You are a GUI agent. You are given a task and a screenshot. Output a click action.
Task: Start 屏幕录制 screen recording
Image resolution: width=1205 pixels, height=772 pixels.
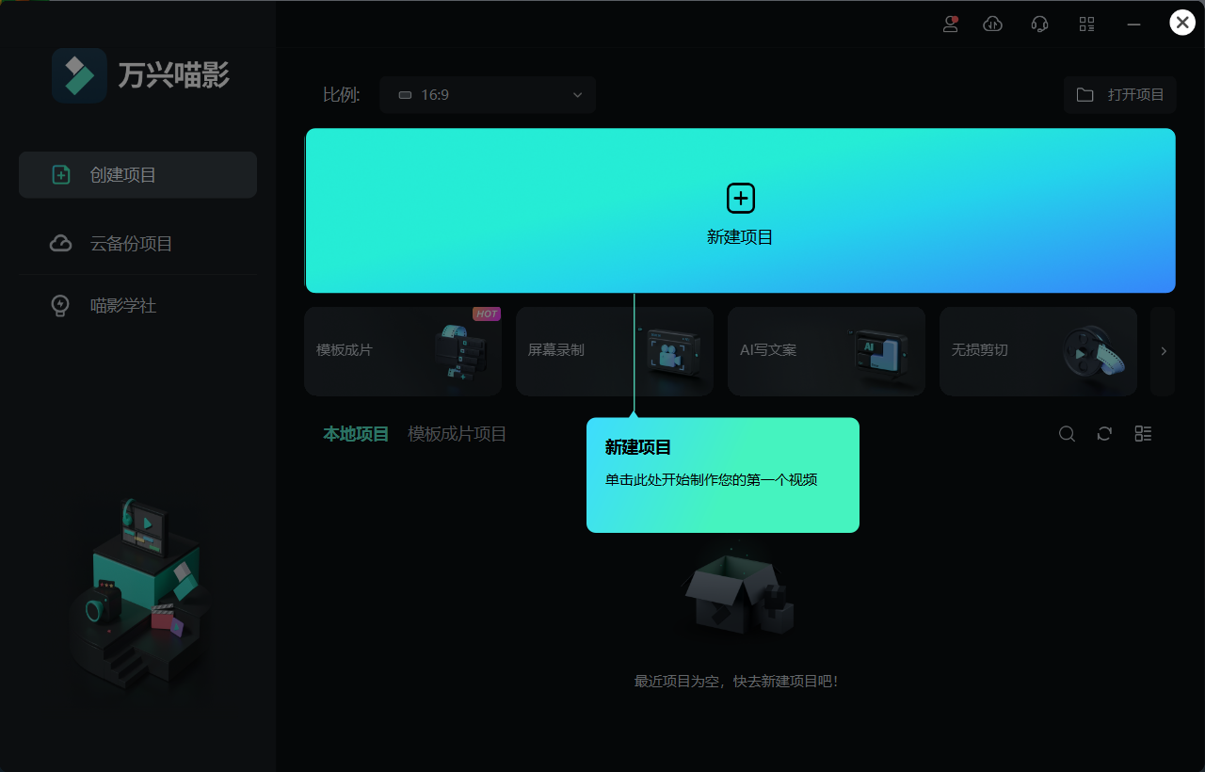point(614,351)
